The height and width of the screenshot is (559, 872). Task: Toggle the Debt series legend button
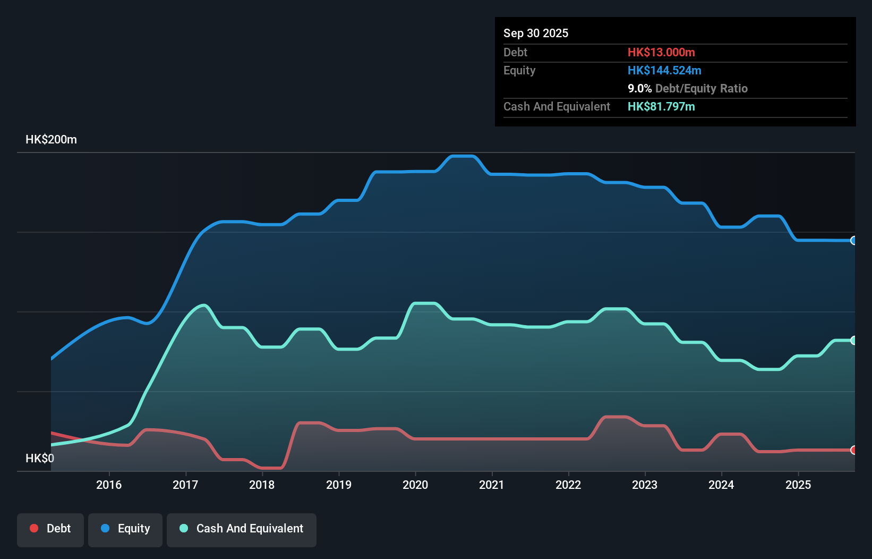pyautogui.click(x=50, y=530)
